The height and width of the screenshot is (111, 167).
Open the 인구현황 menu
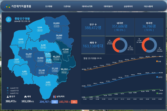[x=49, y=6]
